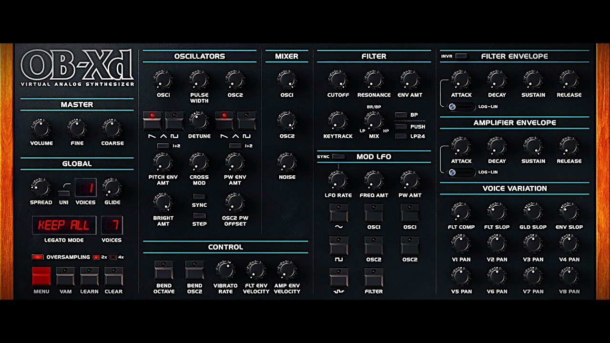Select 4x oversampling
The width and height of the screenshot is (610, 343).
[113, 257]
